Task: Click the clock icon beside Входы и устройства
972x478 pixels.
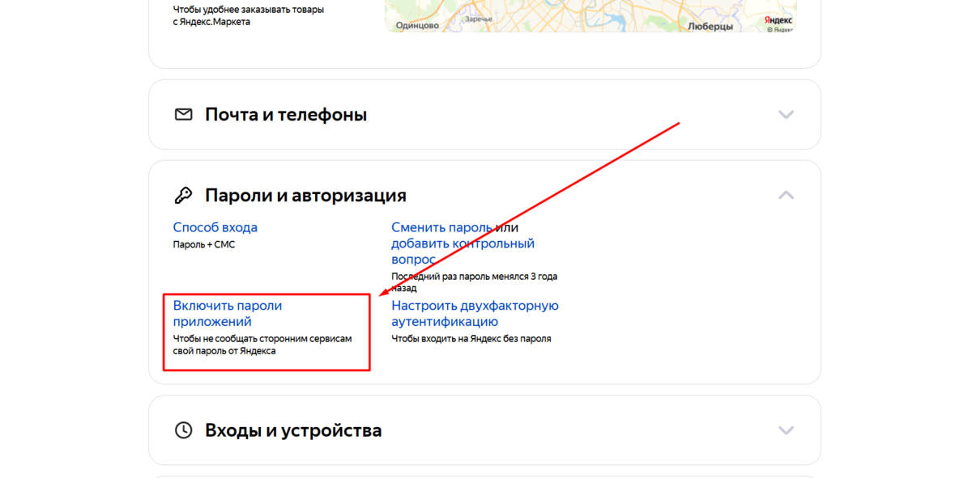Action: (x=184, y=430)
